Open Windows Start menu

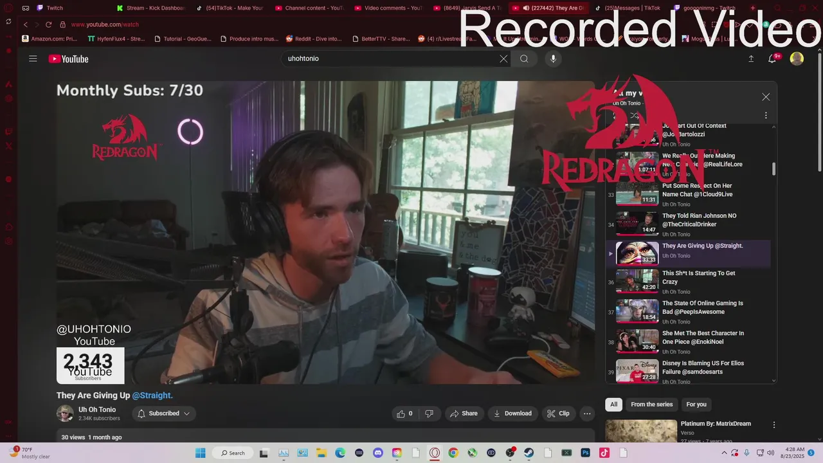coord(200,453)
